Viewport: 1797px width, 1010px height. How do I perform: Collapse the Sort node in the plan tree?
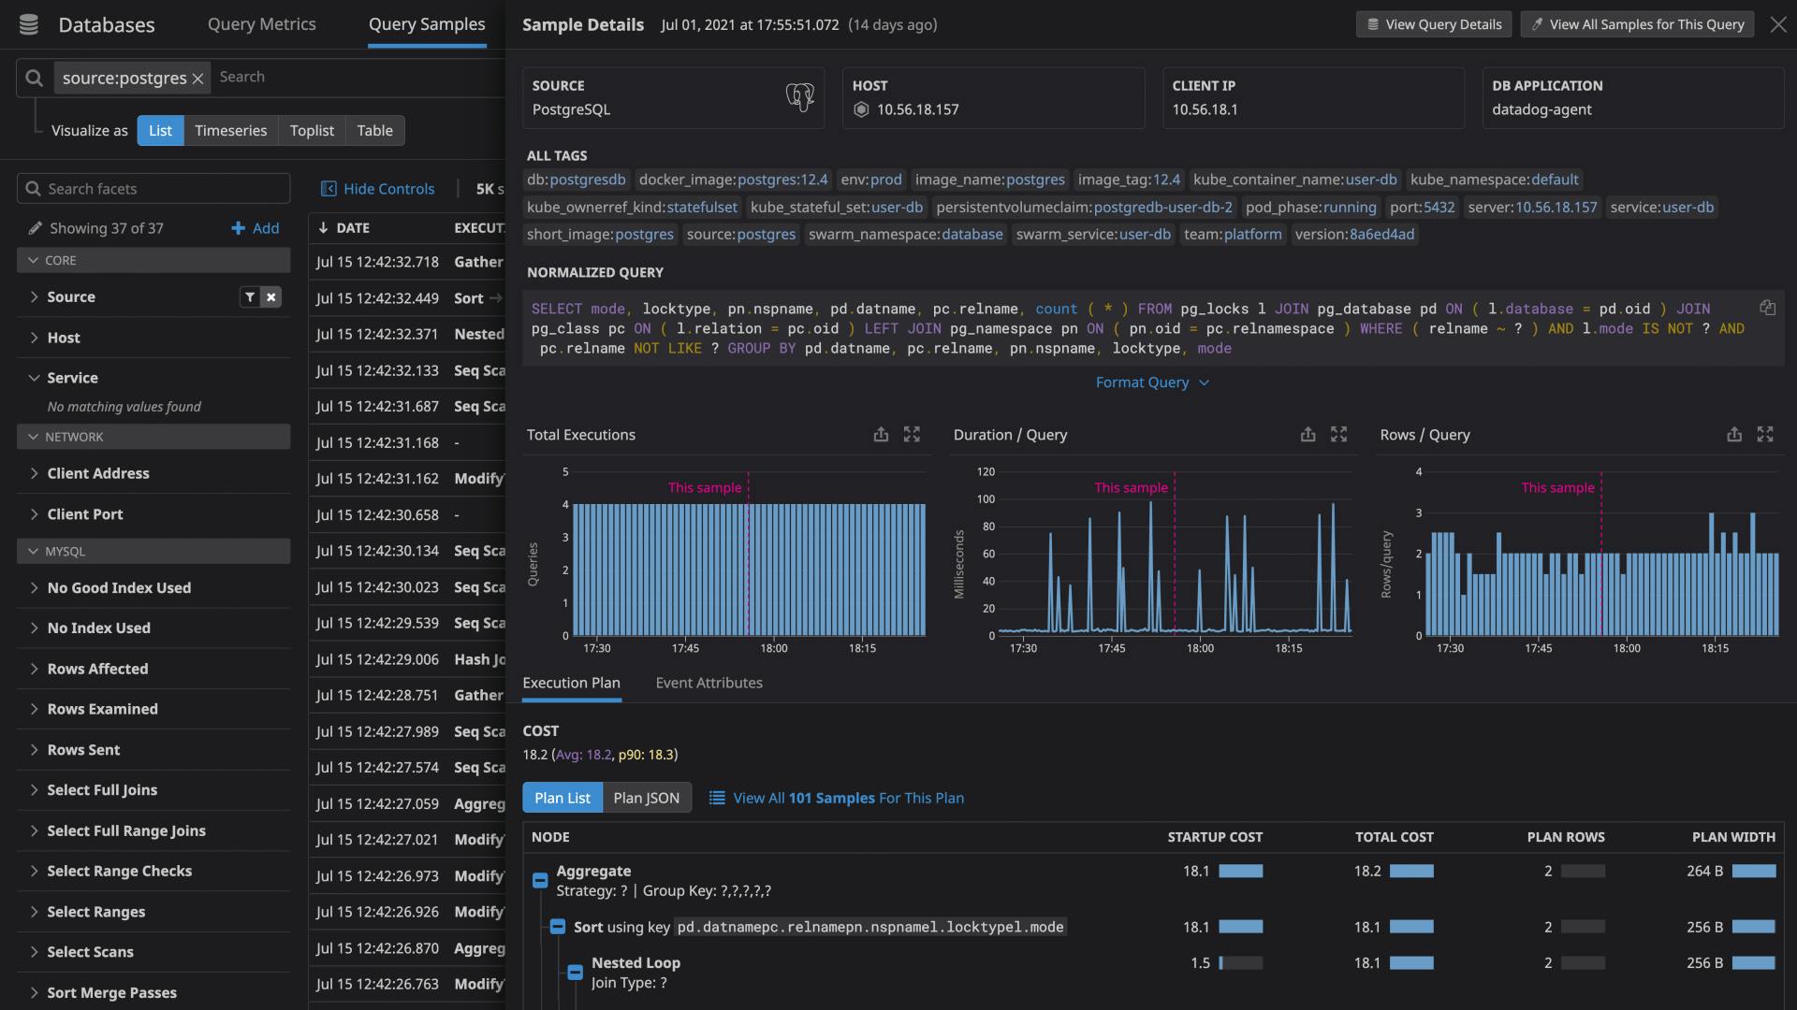coord(558,927)
